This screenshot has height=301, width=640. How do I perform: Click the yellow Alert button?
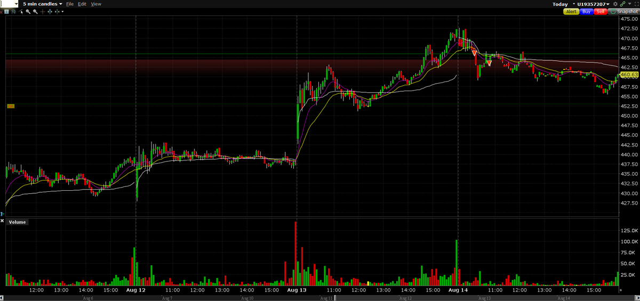click(x=571, y=11)
